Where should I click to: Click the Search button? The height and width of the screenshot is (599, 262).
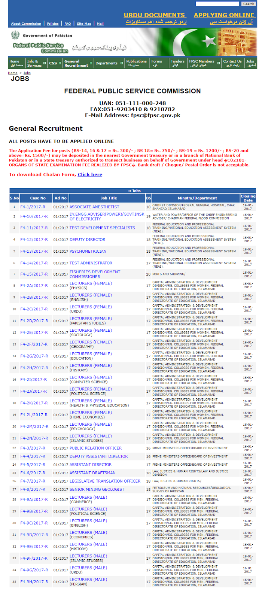249,4
